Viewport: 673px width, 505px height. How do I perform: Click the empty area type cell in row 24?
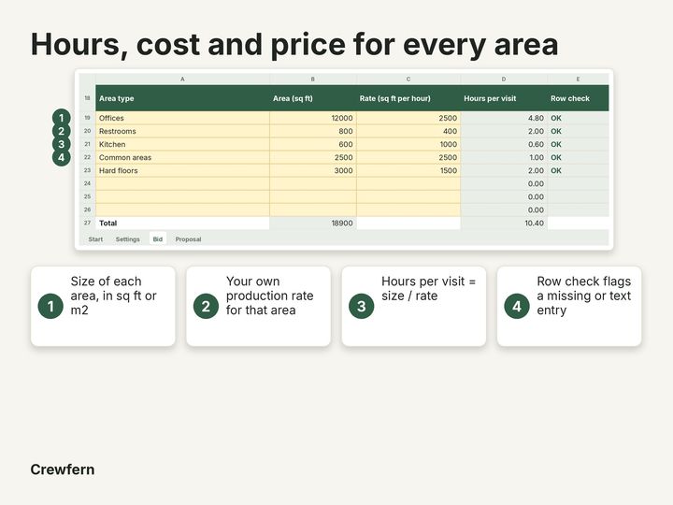click(x=182, y=183)
